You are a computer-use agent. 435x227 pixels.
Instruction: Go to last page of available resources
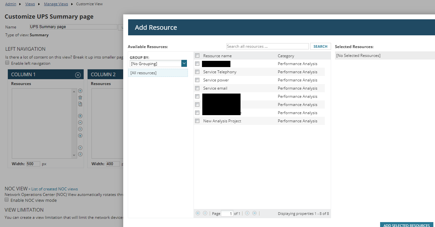(254, 213)
